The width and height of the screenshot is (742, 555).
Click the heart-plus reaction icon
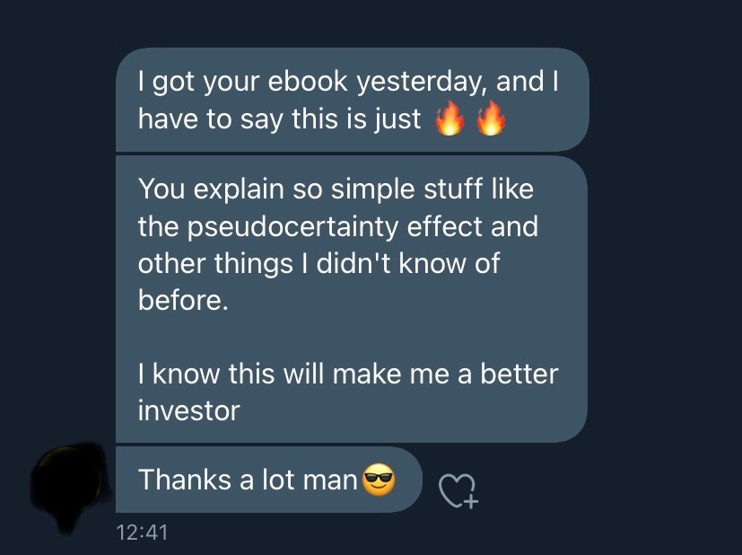pos(458,490)
